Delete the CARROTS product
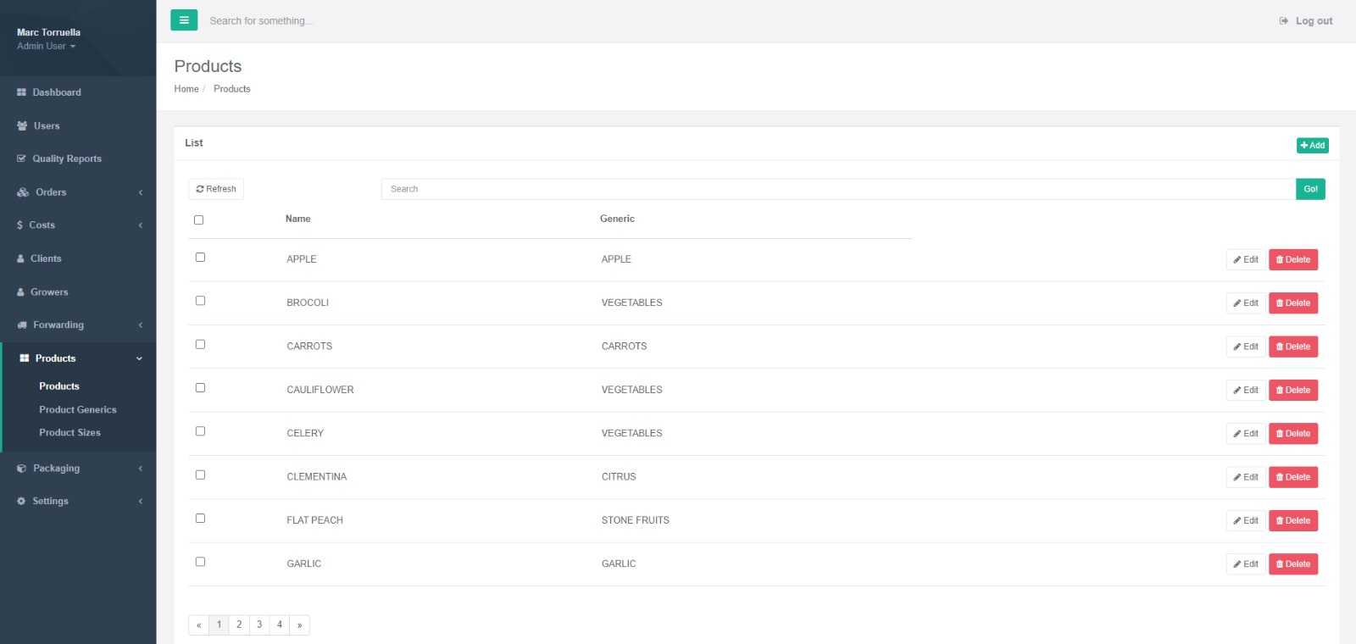Image resolution: width=1356 pixels, height=644 pixels. pyautogui.click(x=1293, y=347)
